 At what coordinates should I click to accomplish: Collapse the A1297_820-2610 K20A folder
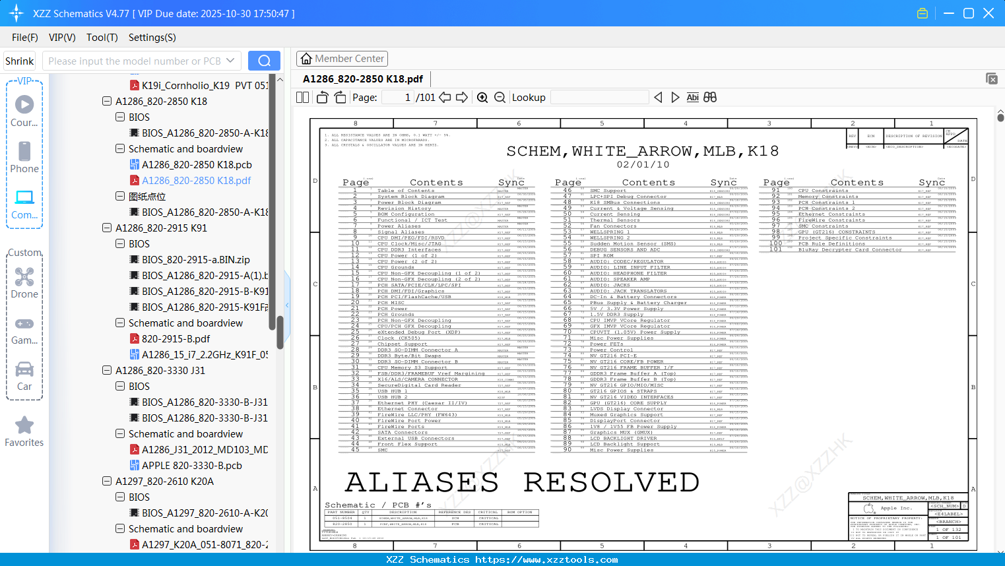pos(107,482)
